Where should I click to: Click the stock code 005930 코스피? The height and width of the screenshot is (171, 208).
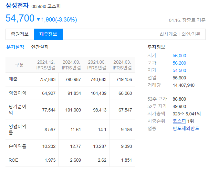(46, 6)
